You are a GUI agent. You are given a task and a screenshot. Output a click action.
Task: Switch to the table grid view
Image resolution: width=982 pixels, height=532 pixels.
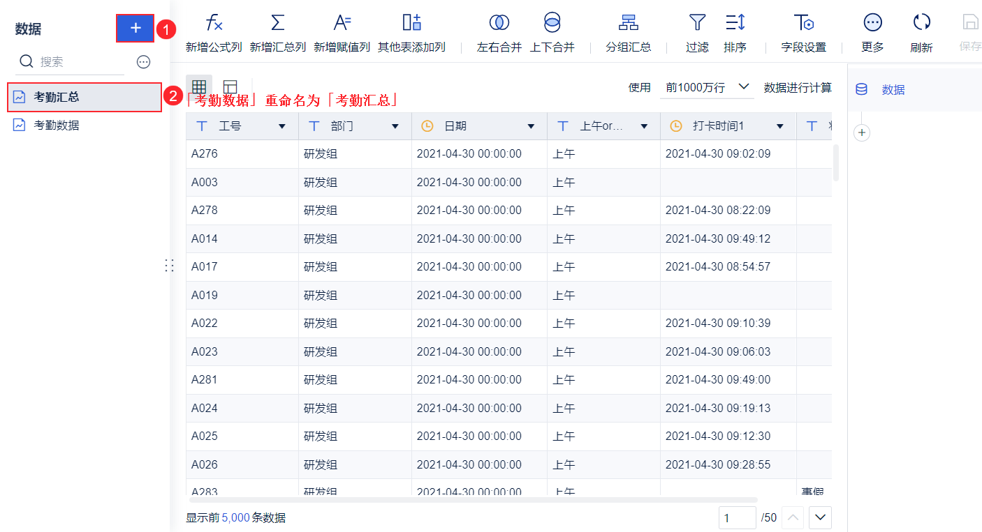[199, 87]
